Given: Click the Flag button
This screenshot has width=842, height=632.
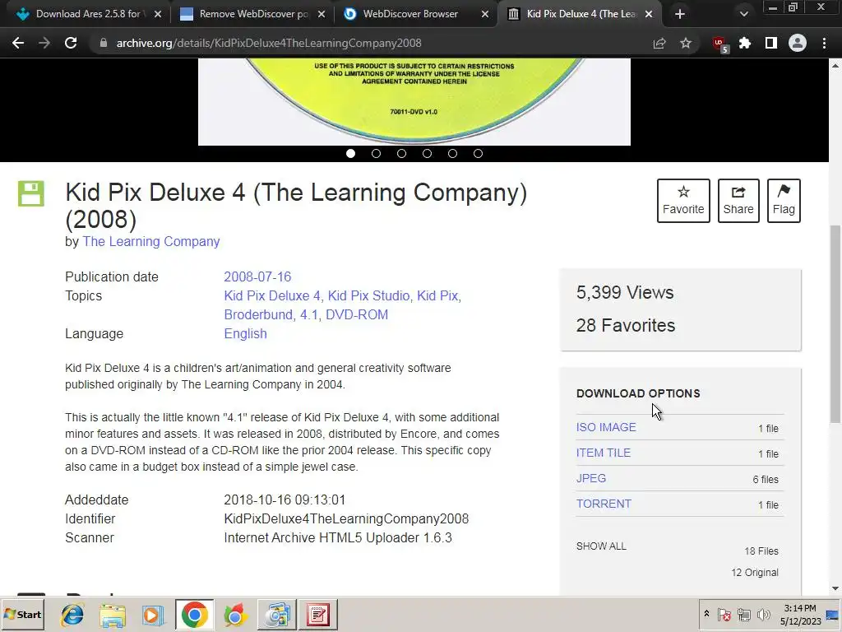Looking at the screenshot, I should tap(784, 201).
